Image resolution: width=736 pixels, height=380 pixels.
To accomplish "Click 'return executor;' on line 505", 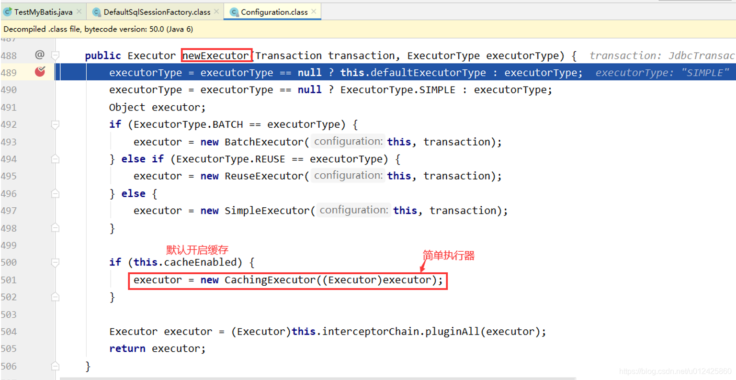I will tap(157, 349).
